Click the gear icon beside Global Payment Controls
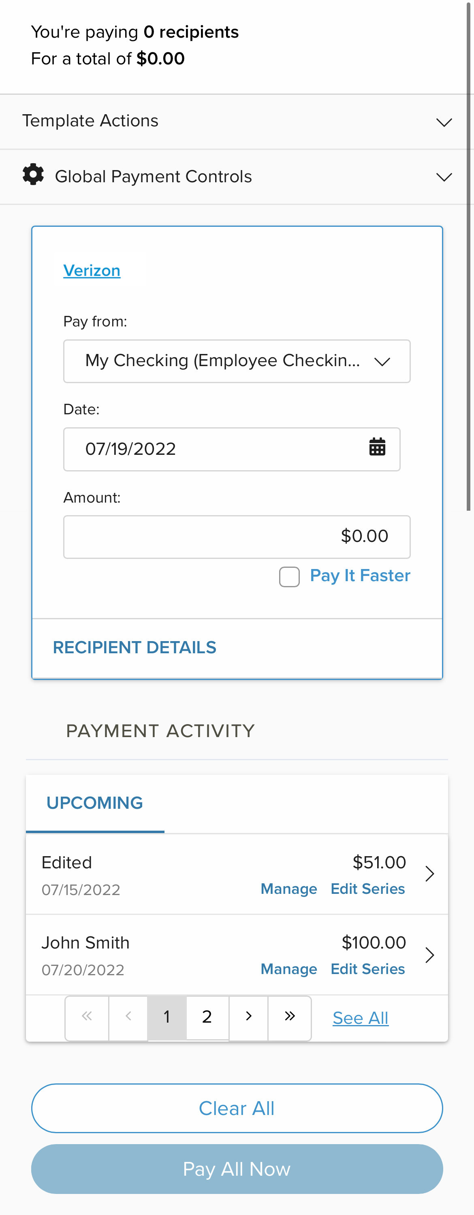Viewport: 474px width, 1215px height. tap(33, 175)
